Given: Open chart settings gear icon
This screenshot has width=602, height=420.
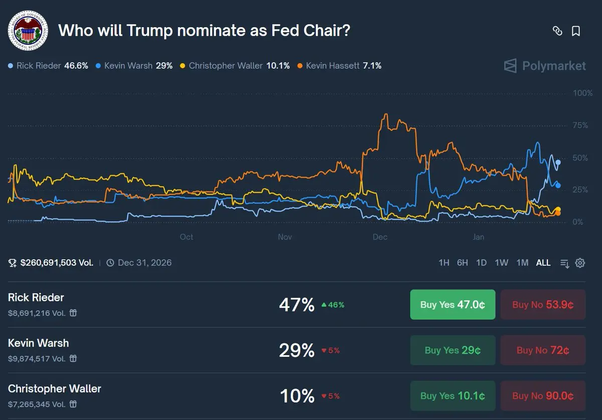Looking at the screenshot, I should [580, 263].
